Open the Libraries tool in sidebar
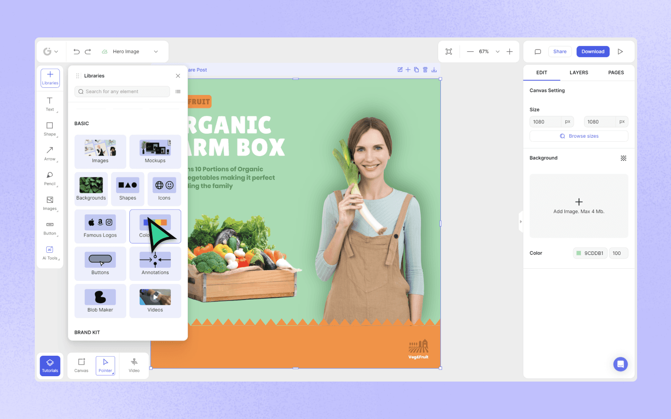Viewport: 671px width, 419px height. (50, 78)
